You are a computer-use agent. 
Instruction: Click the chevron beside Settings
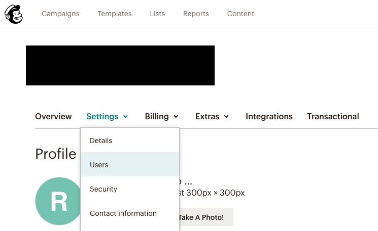(125, 117)
